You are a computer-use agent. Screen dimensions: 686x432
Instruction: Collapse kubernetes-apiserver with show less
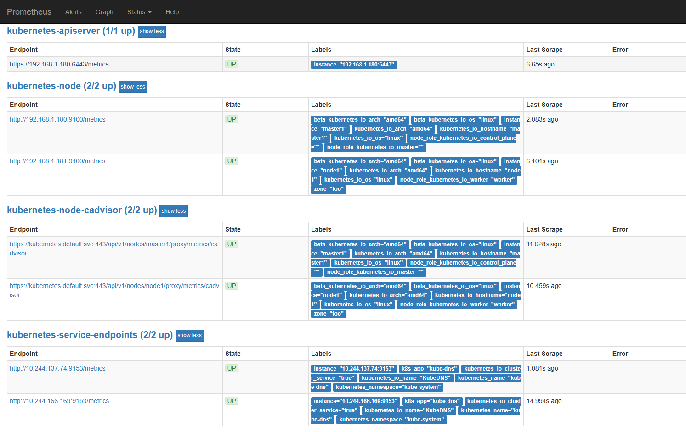tap(152, 31)
